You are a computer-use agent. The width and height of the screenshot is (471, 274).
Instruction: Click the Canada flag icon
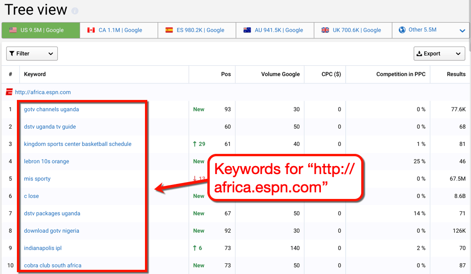(x=91, y=30)
